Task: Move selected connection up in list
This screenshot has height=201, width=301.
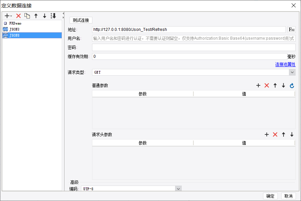Action: [36, 16]
